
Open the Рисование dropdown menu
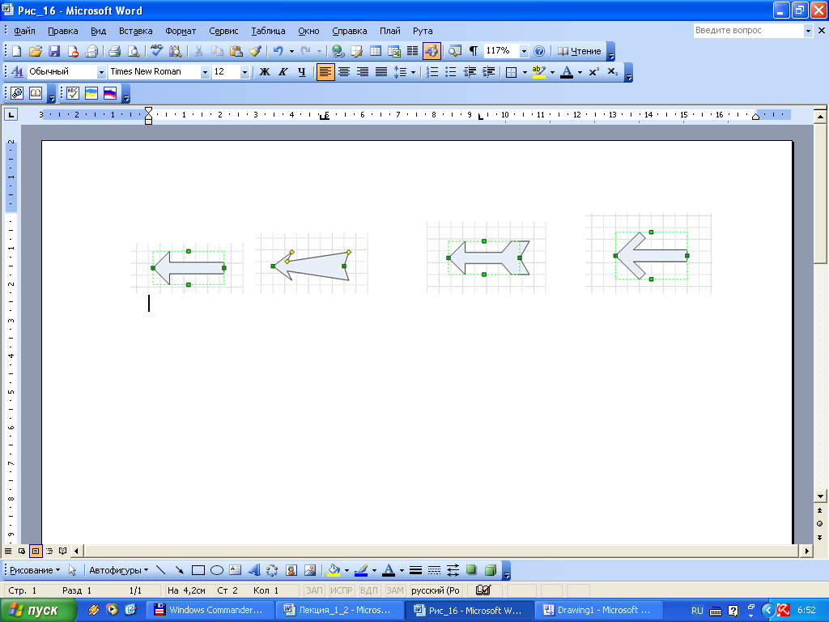point(35,570)
